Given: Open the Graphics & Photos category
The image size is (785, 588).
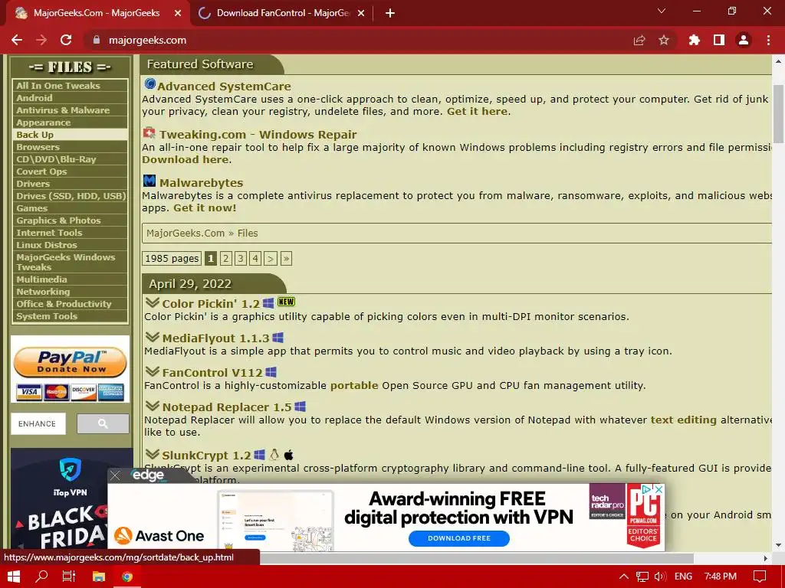Looking at the screenshot, I should [x=70, y=220].
